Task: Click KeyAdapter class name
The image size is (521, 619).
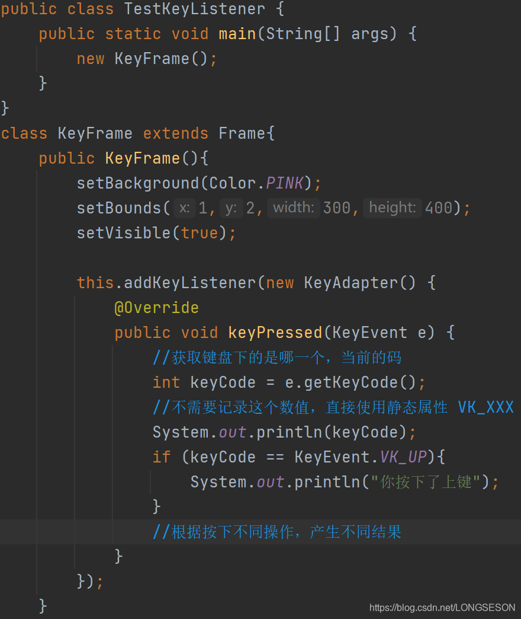Action: click(x=350, y=283)
